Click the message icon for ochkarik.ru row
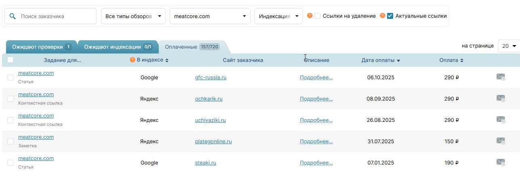 pyautogui.click(x=501, y=98)
